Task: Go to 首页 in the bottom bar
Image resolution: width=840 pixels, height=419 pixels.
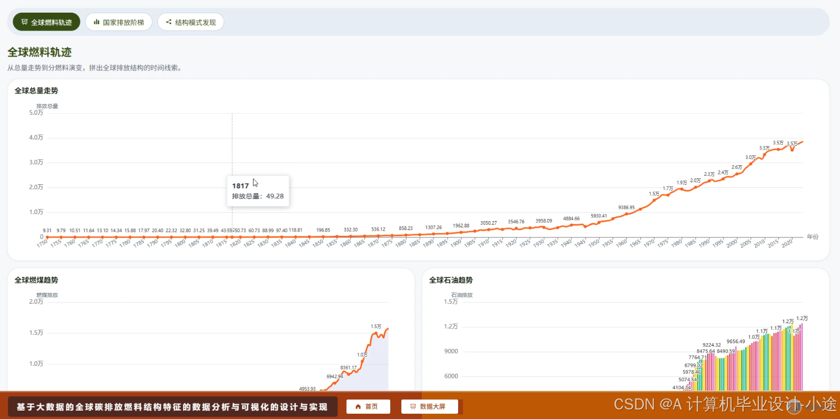Action: [x=368, y=406]
